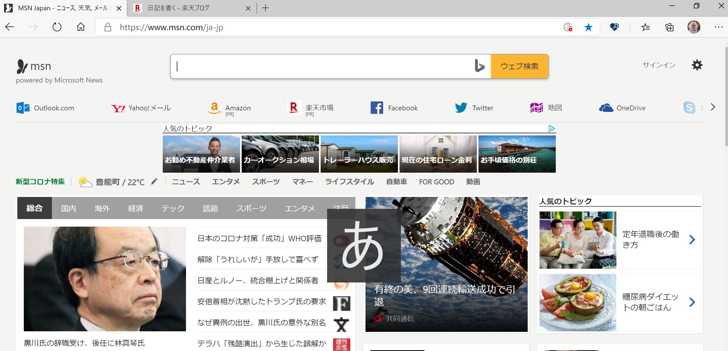728x351 pixels.
Task: Expand the 糖尿病ダイエットの朝ごはん topic arrow
Action: pyautogui.click(x=692, y=302)
